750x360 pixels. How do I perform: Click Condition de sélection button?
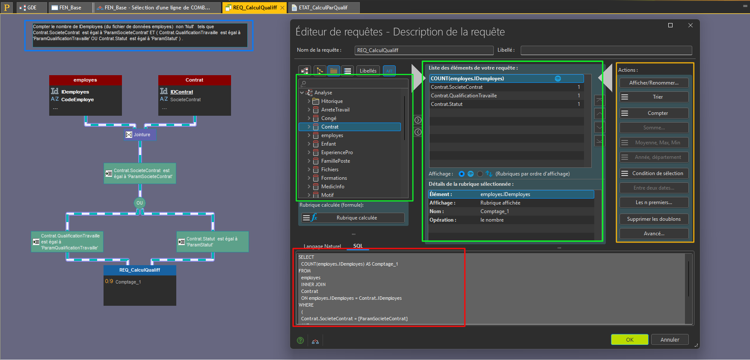(x=654, y=173)
